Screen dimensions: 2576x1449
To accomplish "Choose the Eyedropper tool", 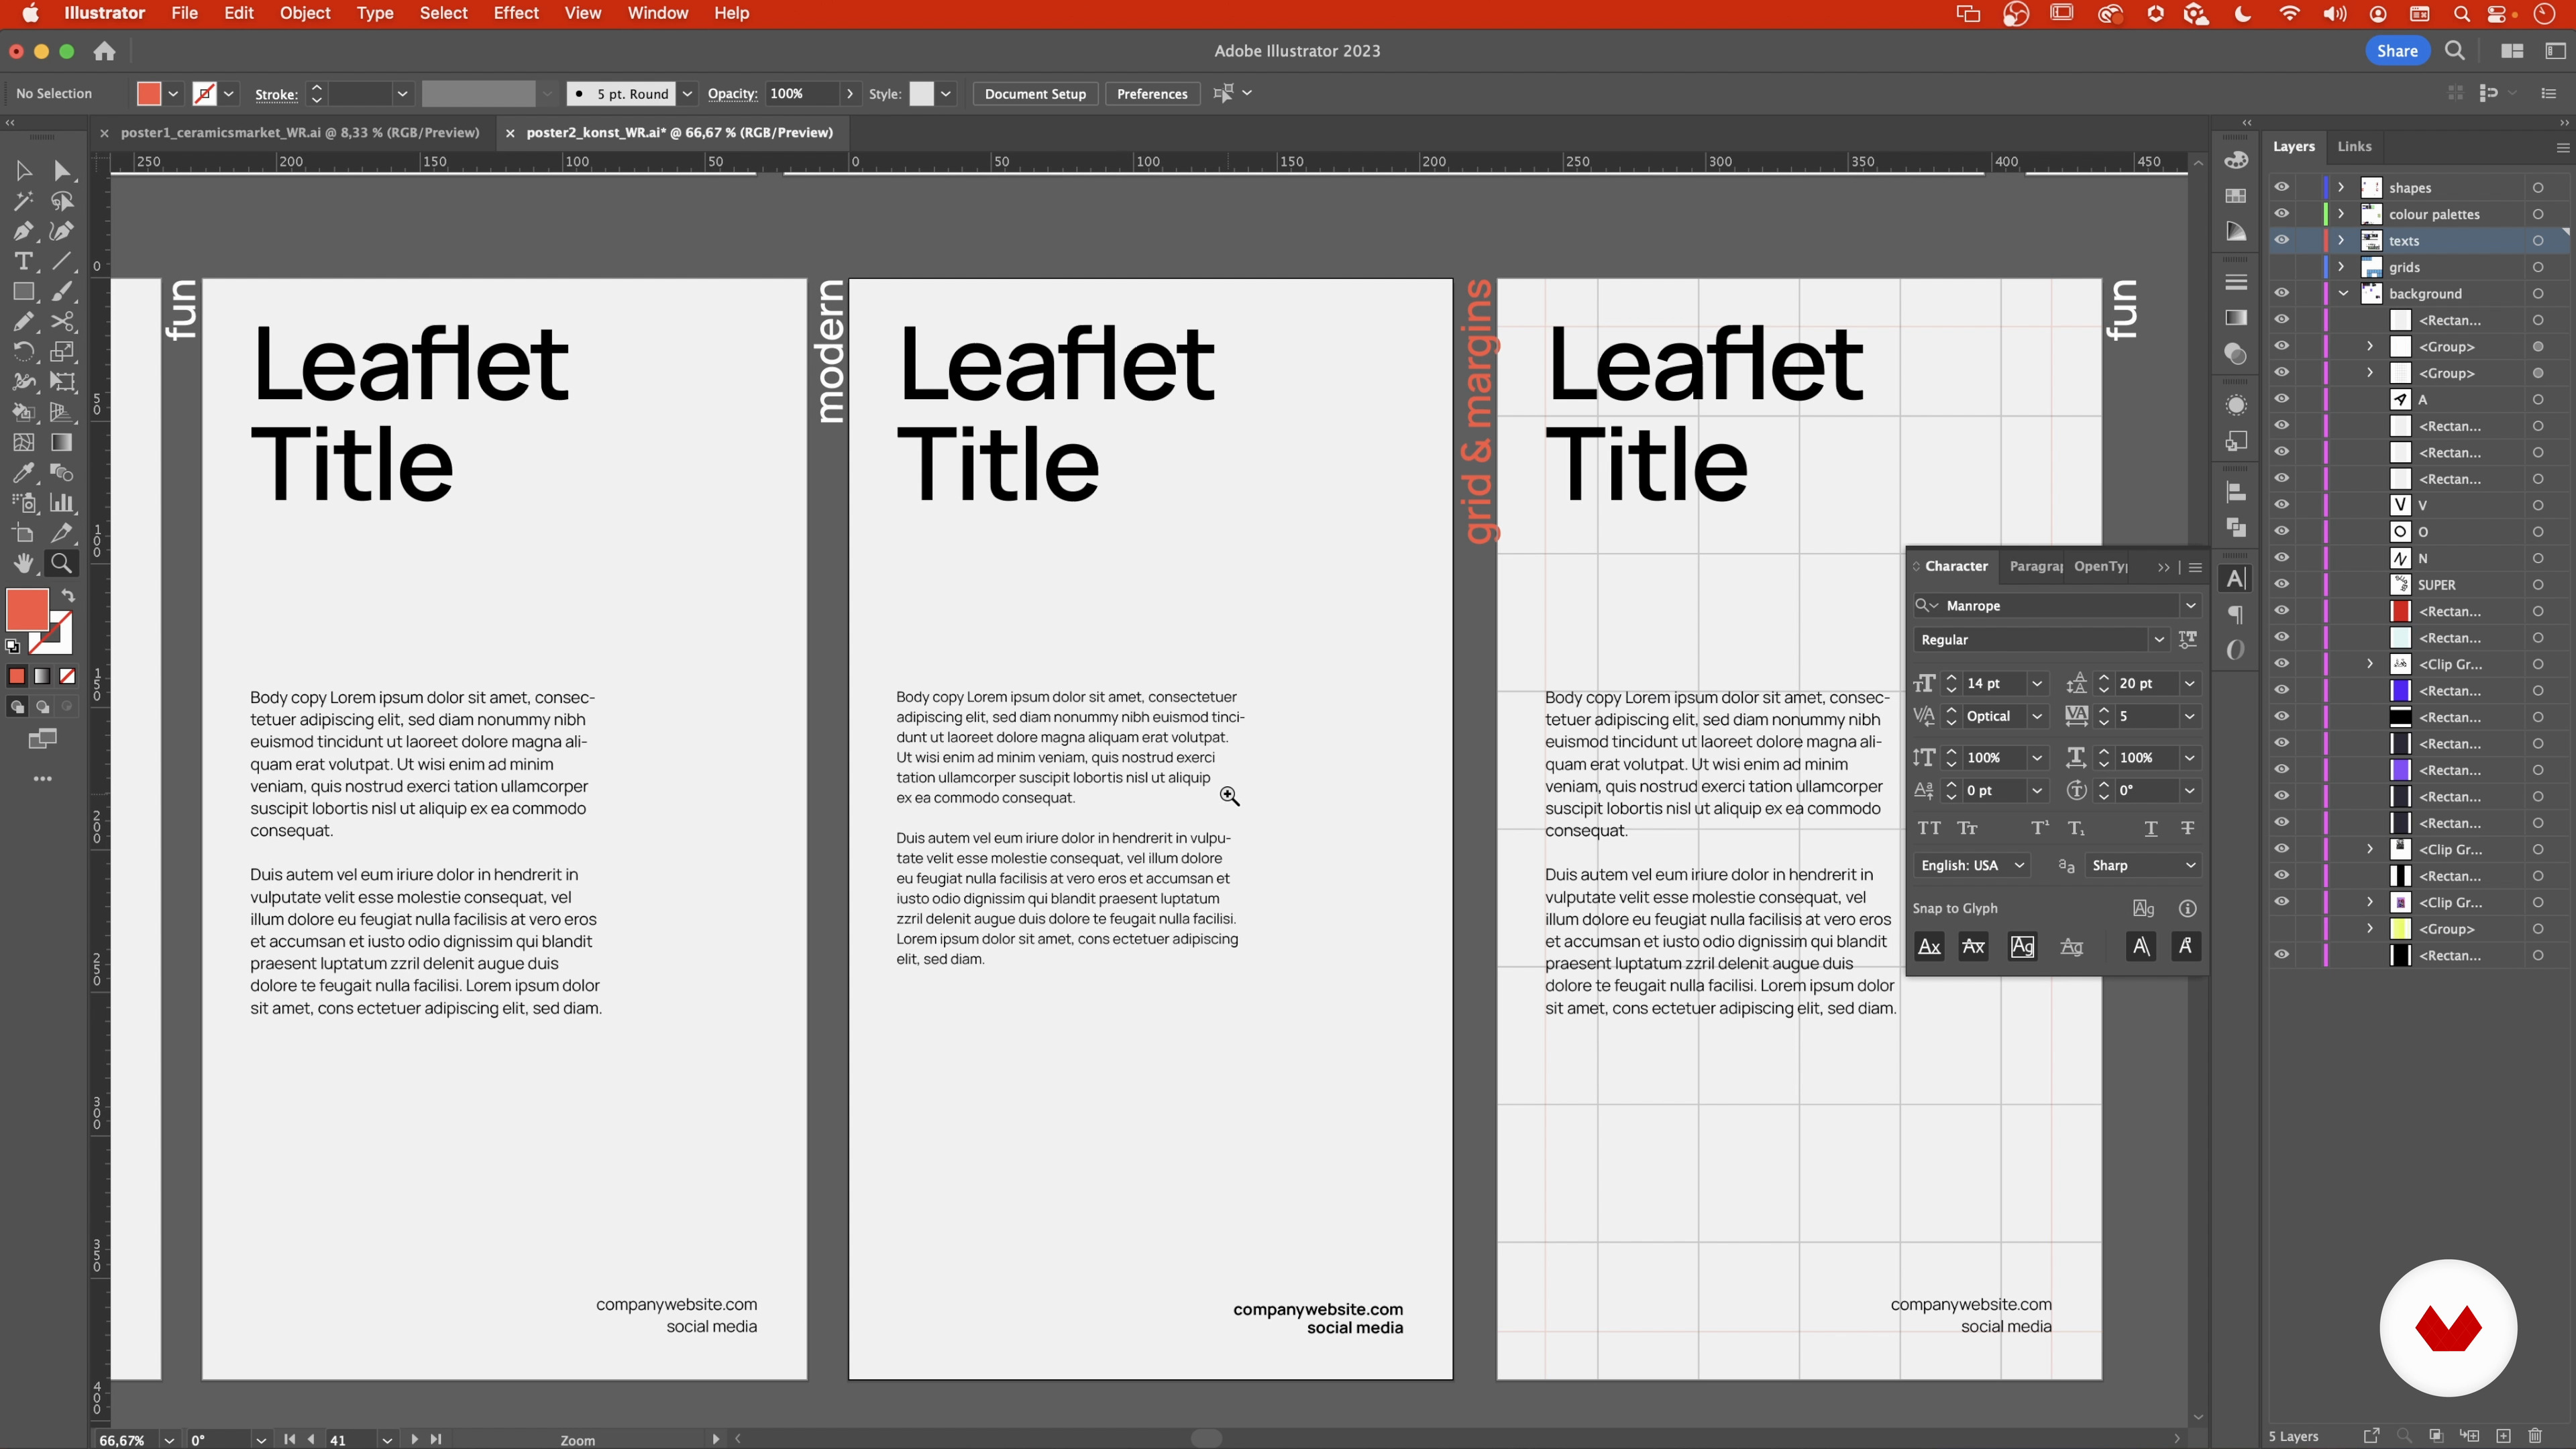I will (23, 473).
